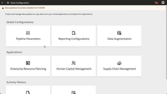The width and height of the screenshot is (167, 94).
Task: Click the Activity History heading
Action: click(x=16, y=82)
